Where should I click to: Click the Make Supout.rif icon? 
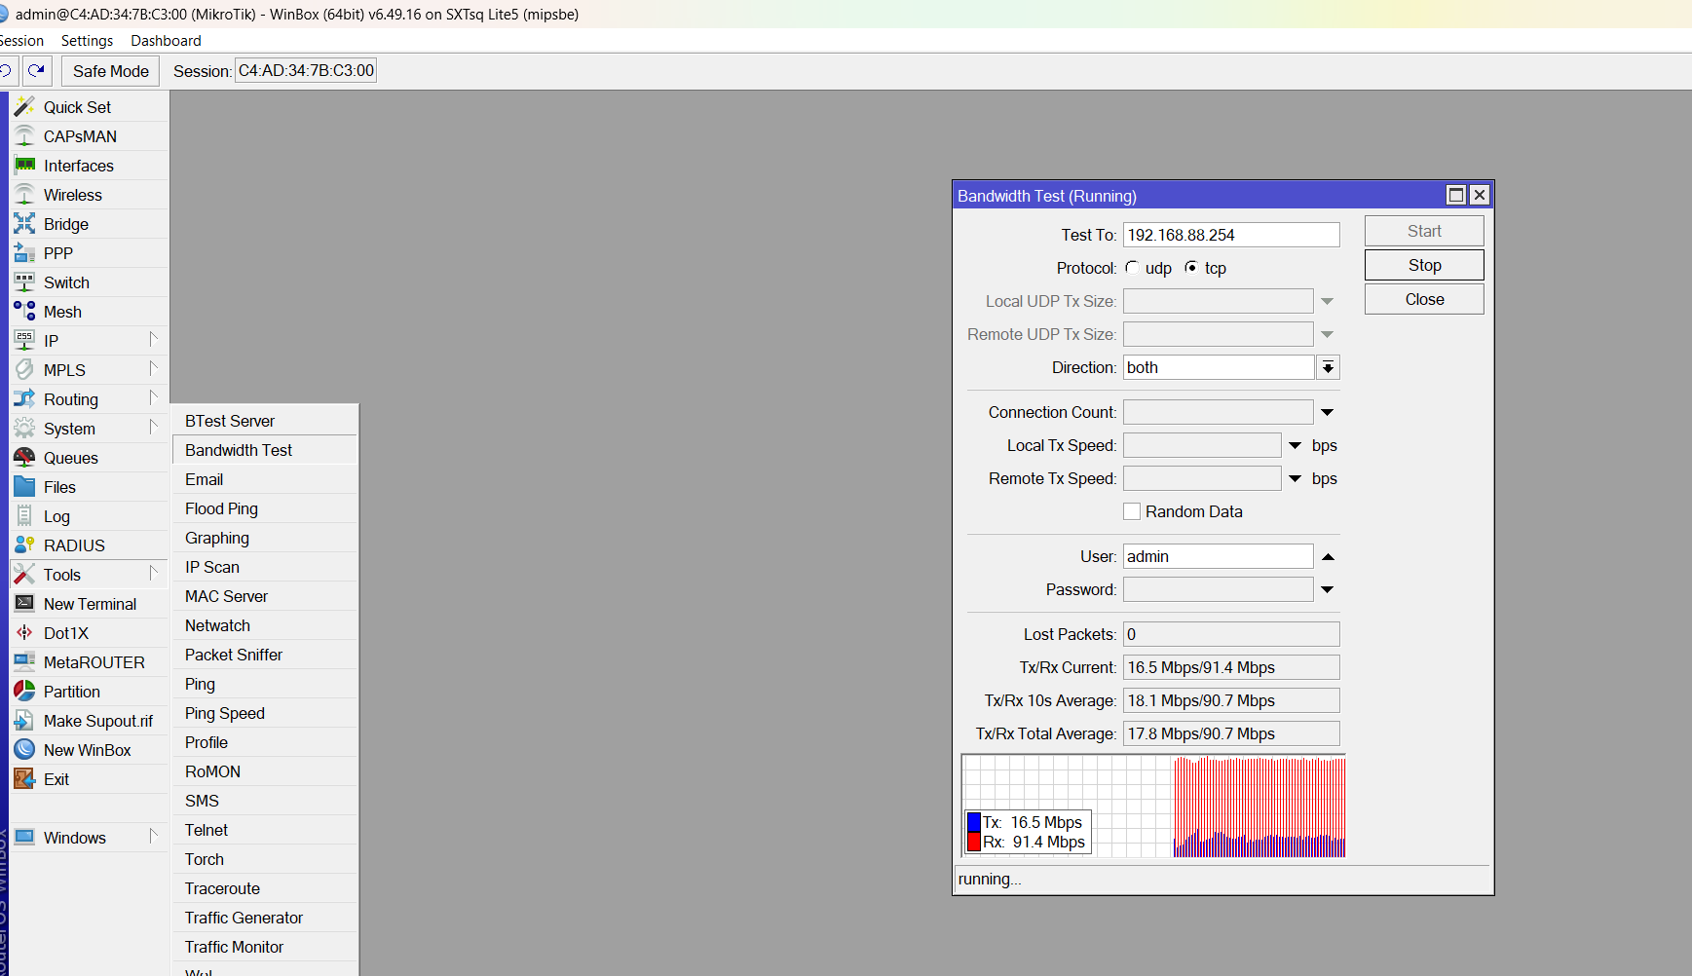coord(24,721)
